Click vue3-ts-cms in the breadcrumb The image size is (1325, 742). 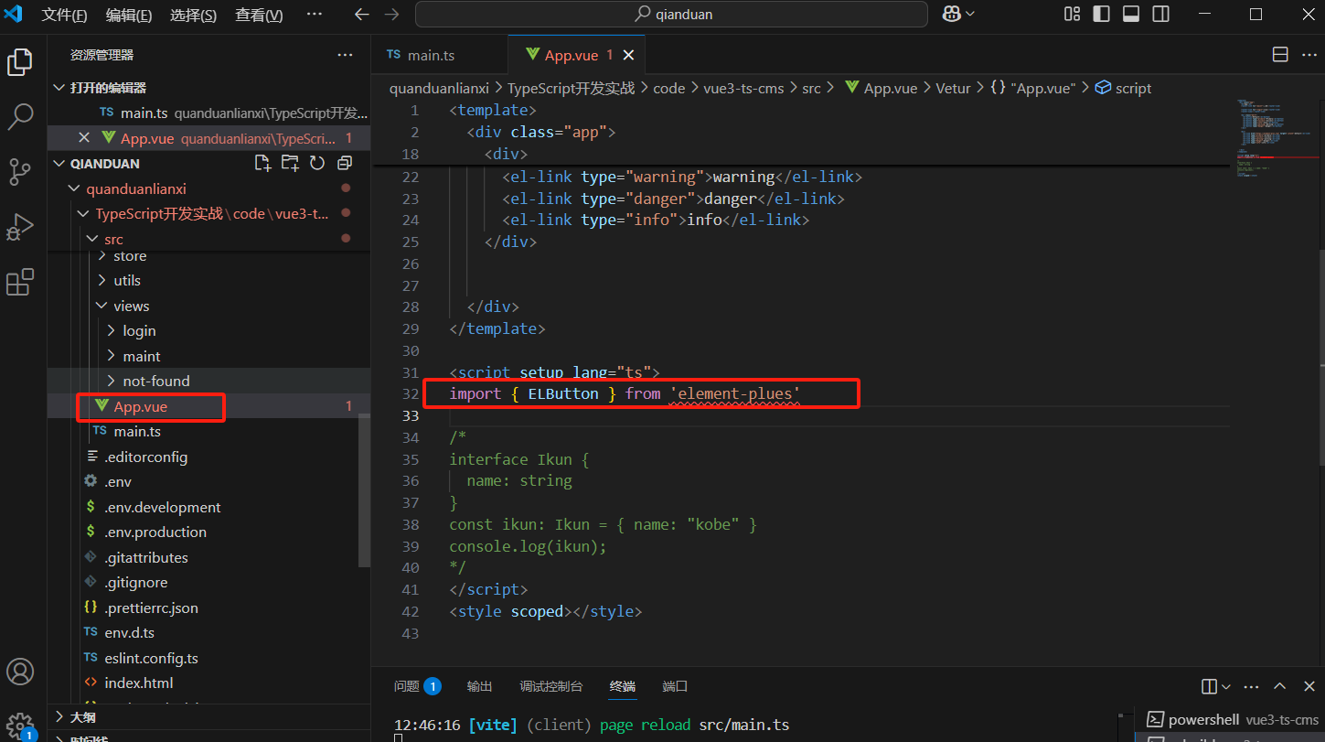pos(743,89)
